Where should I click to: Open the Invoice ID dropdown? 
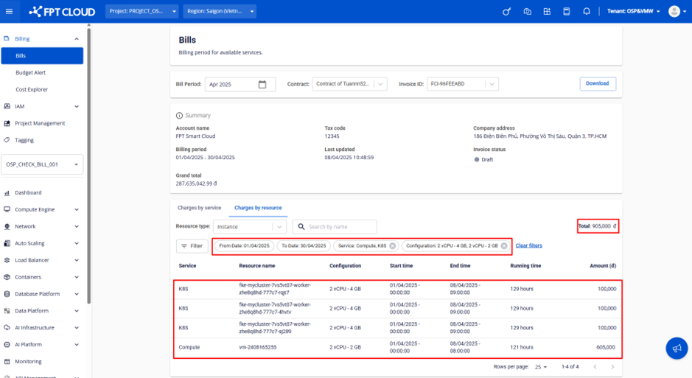point(492,85)
